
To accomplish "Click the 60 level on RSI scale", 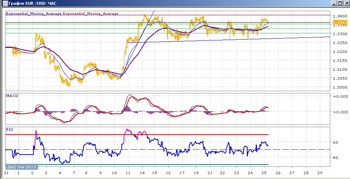I will (x=335, y=142).
